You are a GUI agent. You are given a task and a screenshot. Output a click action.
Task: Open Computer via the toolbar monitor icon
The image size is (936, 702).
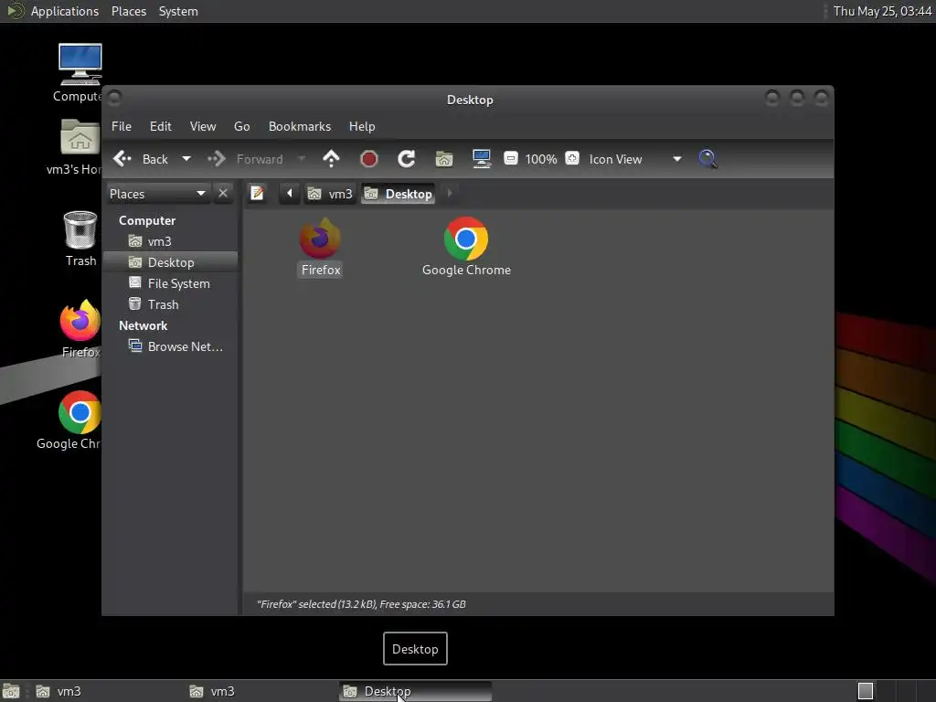click(x=482, y=159)
